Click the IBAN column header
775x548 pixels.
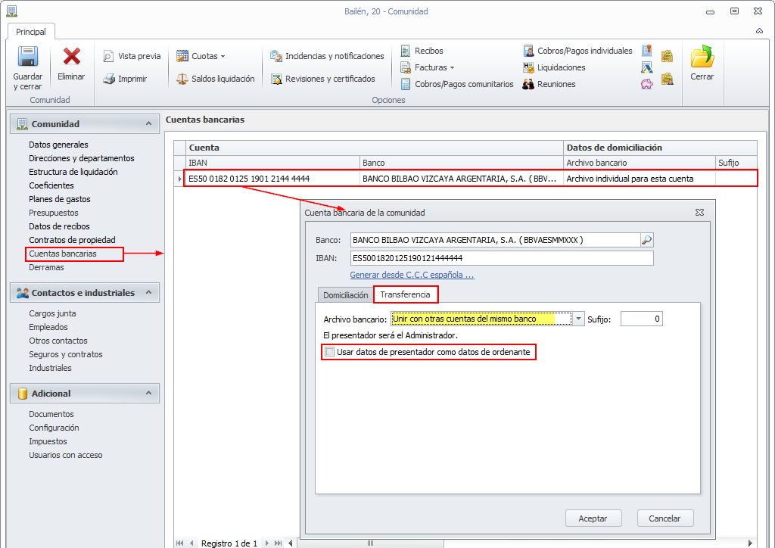[272, 163]
